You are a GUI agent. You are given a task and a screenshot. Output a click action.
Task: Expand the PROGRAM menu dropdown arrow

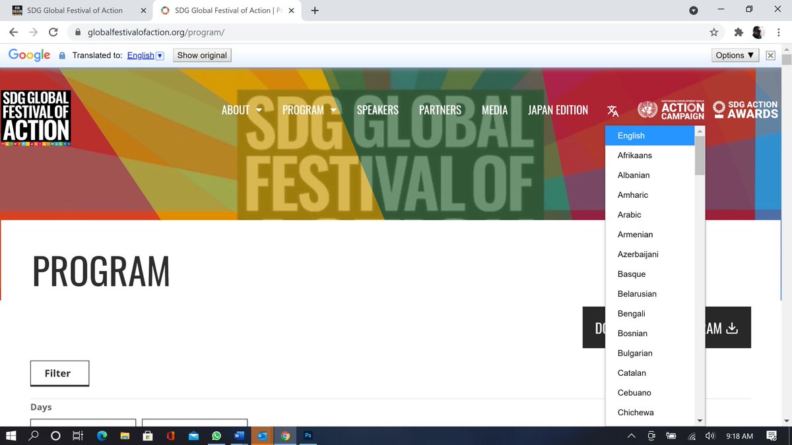[x=333, y=111]
